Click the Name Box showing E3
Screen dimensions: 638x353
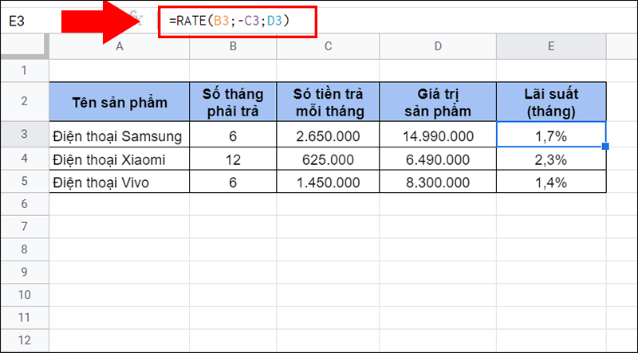(x=32, y=22)
